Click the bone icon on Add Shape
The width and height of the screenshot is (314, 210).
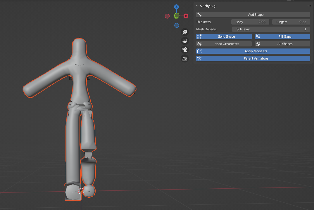tap(199, 15)
